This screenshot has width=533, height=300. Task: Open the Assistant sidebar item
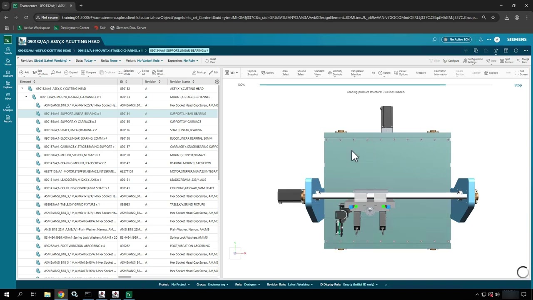(8, 73)
